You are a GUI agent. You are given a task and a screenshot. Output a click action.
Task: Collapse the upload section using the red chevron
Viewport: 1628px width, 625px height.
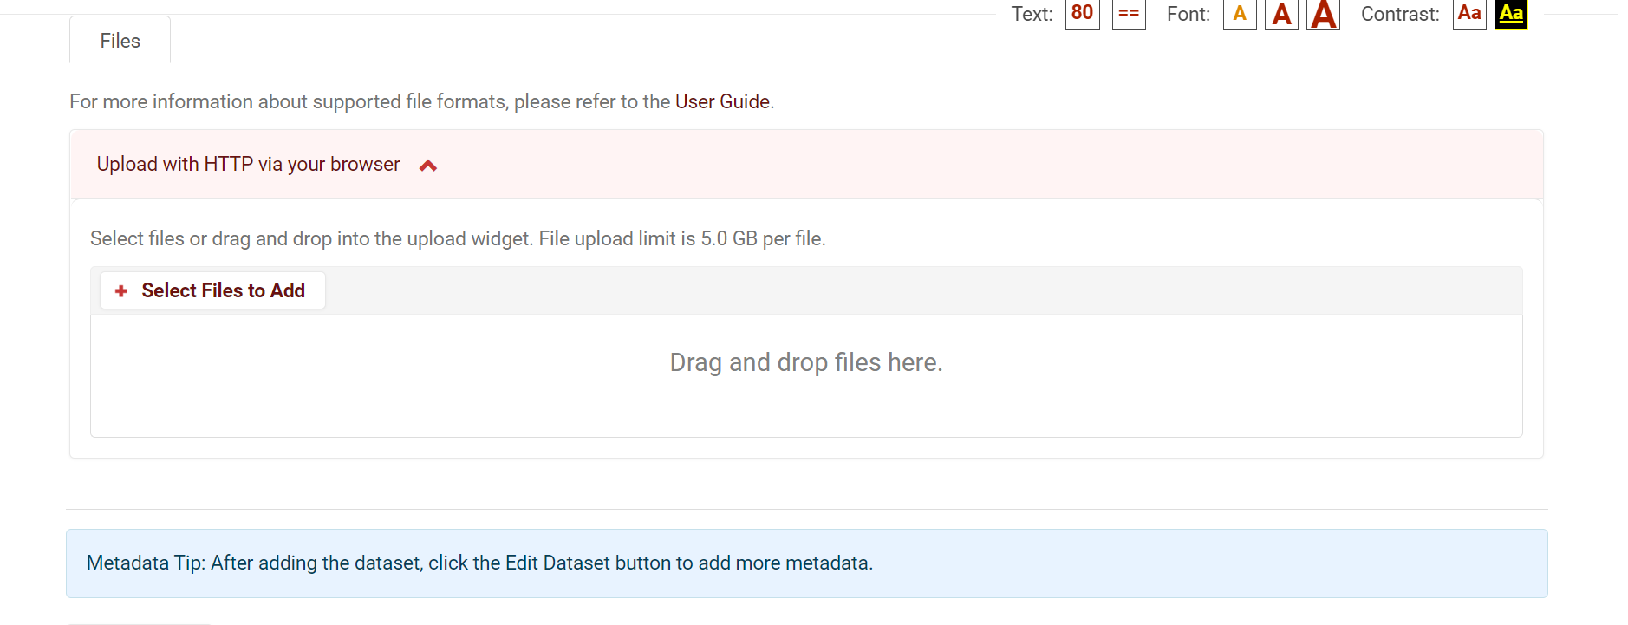pyautogui.click(x=428, y=166)
